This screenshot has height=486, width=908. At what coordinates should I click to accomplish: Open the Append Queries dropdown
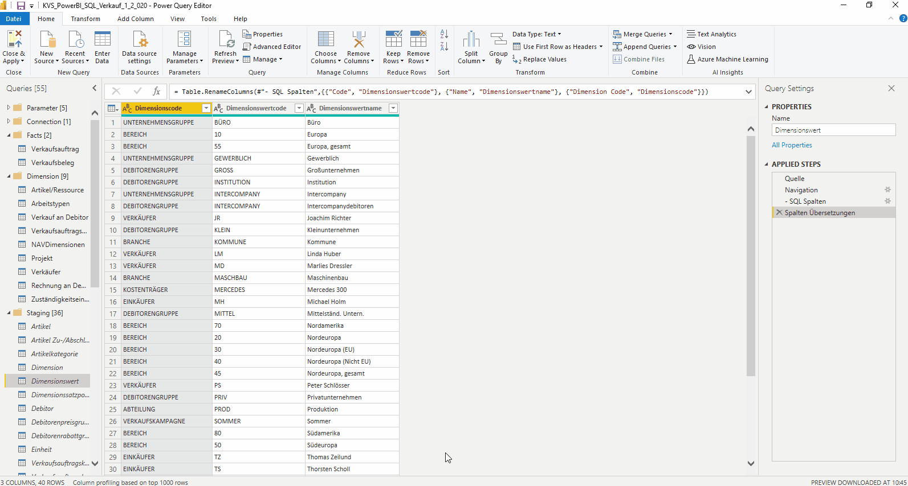coord(645,47)
